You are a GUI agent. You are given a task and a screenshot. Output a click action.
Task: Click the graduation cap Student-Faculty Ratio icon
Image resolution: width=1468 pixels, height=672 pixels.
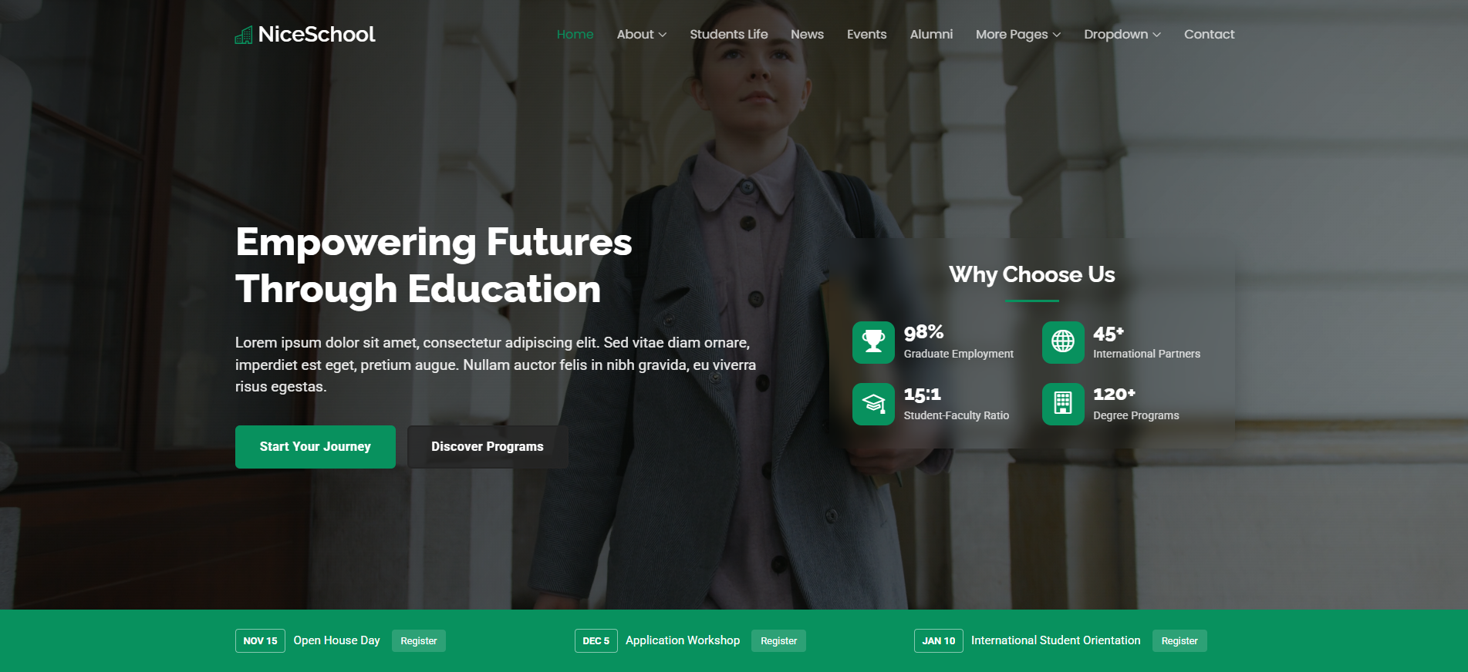[873, 404]
